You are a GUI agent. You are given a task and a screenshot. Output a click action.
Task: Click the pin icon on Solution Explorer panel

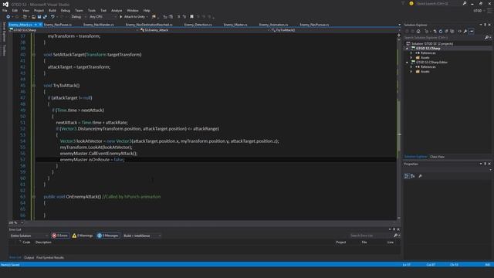pyautogui.click(x=486, y=25)
